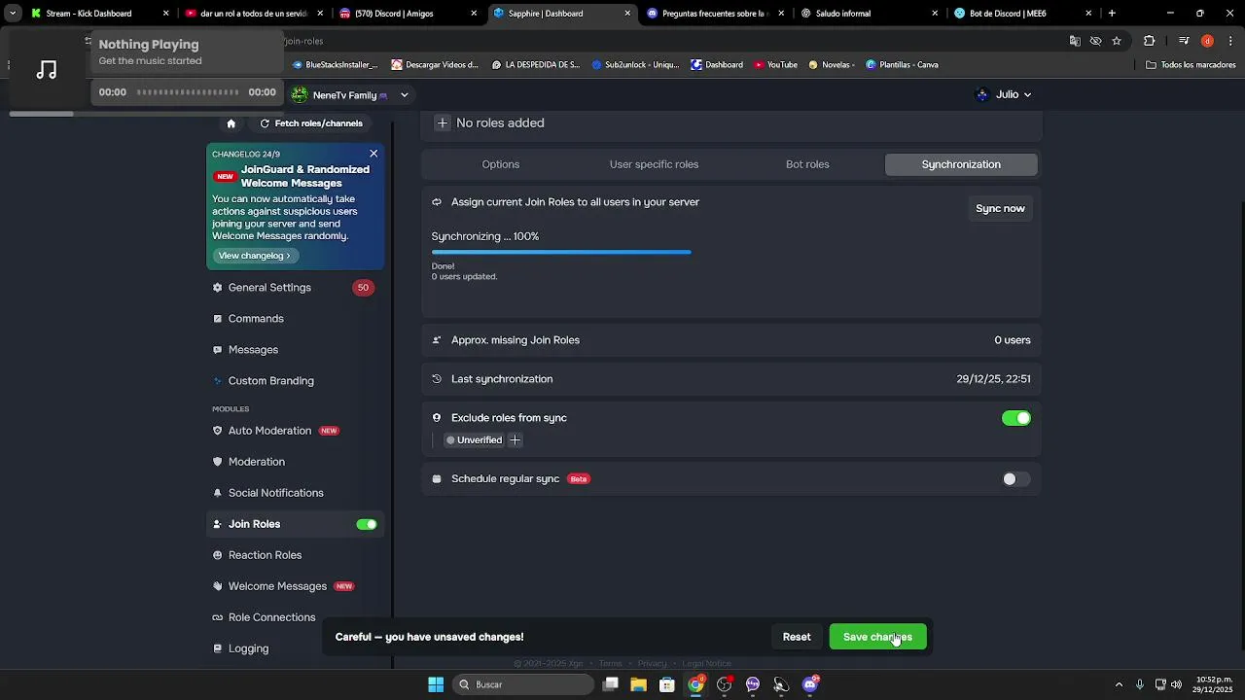Click View changelog button
The image size is (1245, 700).
(255, 256)
